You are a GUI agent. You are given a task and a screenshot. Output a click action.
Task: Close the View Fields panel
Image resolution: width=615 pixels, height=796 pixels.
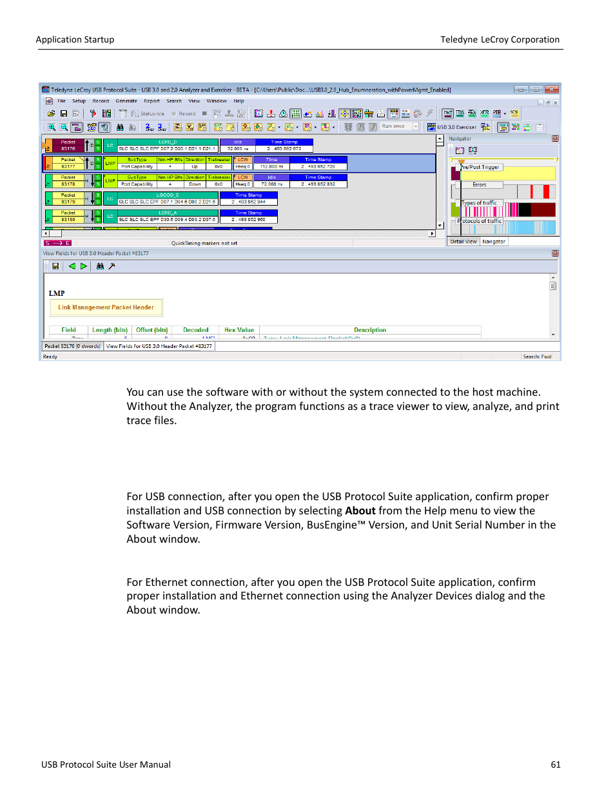pyautogui.click(x=555, y=253)
